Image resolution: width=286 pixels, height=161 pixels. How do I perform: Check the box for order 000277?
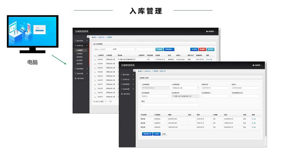[x=95, y=84]
